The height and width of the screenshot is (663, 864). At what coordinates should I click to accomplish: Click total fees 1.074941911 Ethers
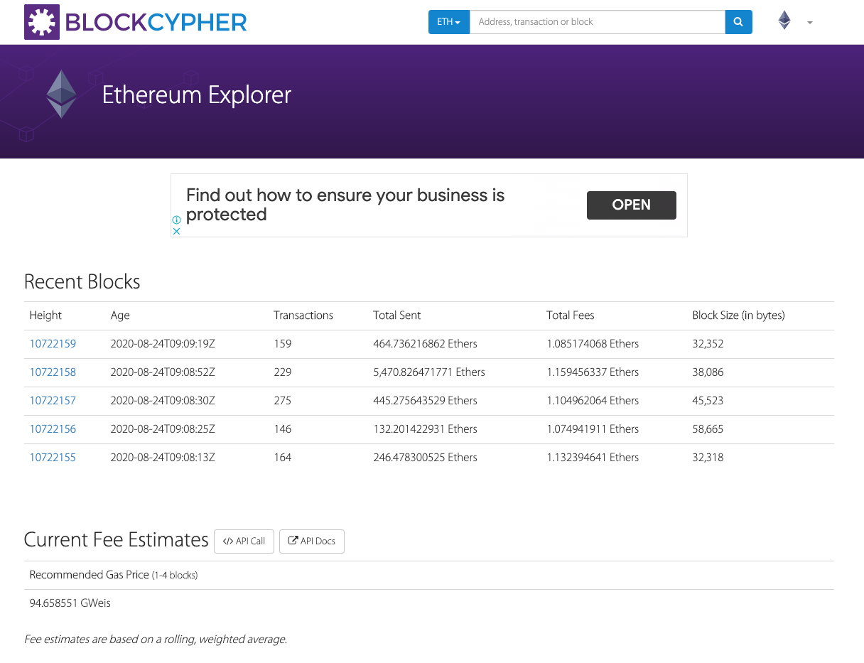coord(593,429)
